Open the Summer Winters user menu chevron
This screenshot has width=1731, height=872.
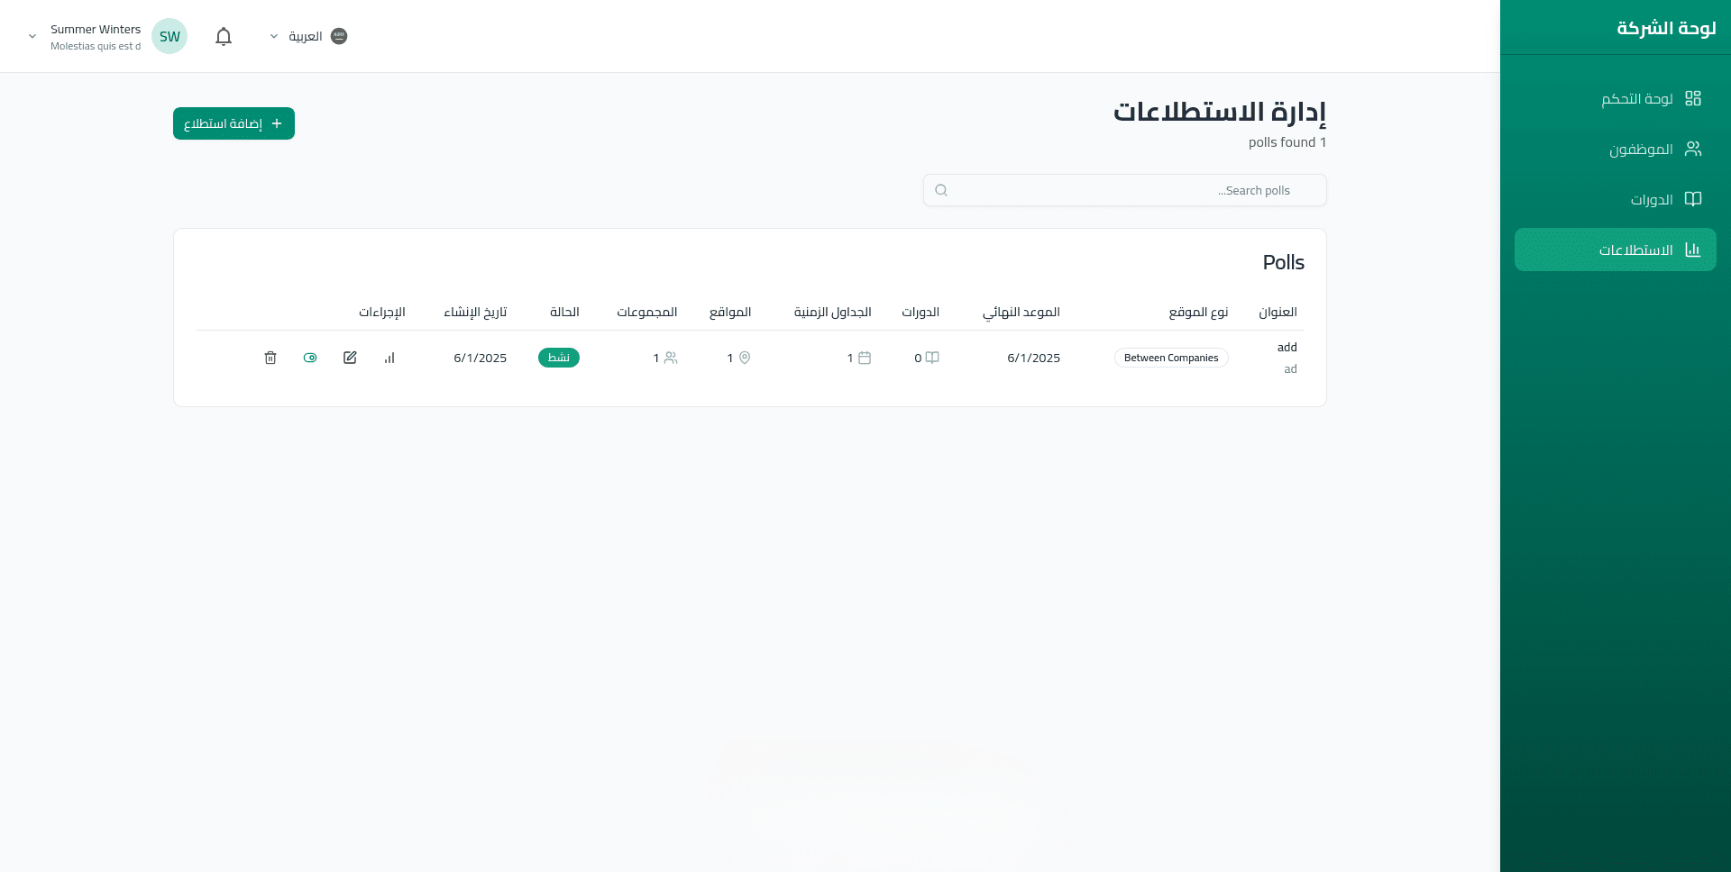[x=32, y=37]
